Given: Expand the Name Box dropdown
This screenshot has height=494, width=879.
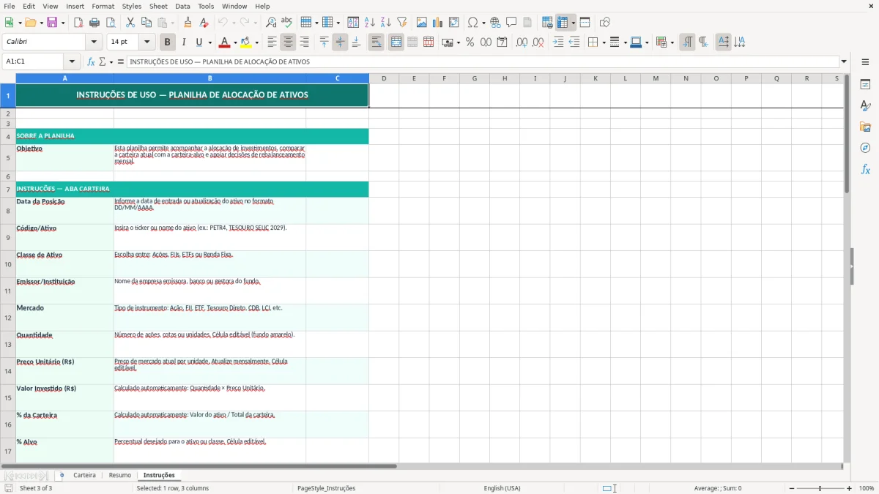Looking at the screenshot, I should pos(72,61).
